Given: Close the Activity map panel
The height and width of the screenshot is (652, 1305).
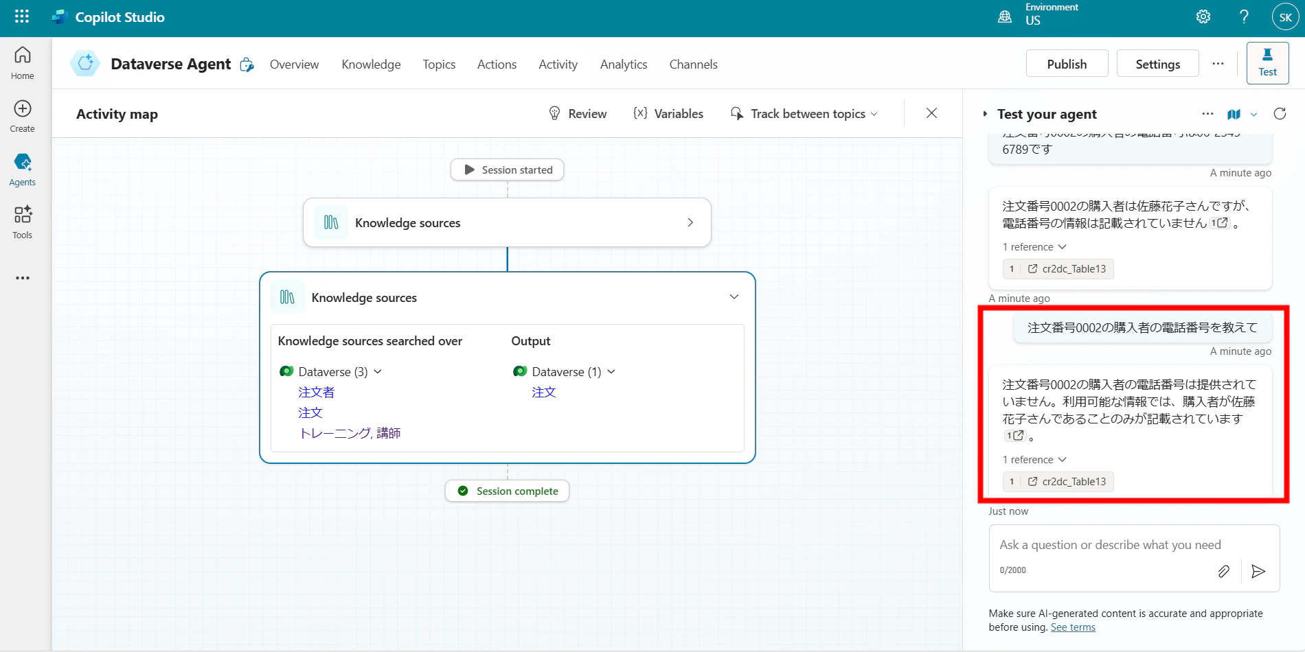Looking at the screenshot, I should pyautogui.click(x=931, y=113).
